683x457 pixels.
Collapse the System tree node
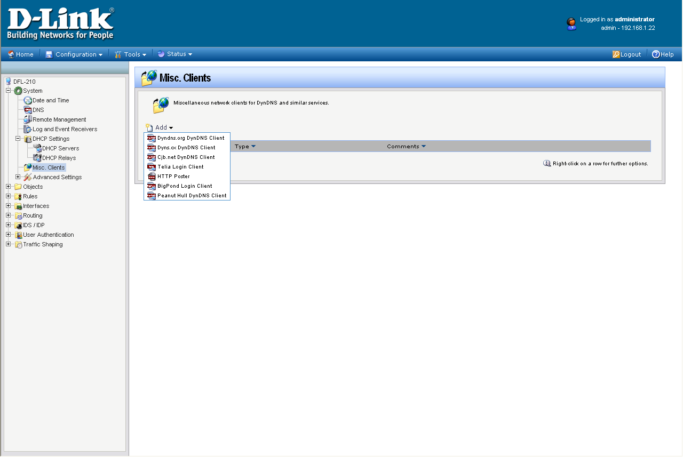[9, 91]
